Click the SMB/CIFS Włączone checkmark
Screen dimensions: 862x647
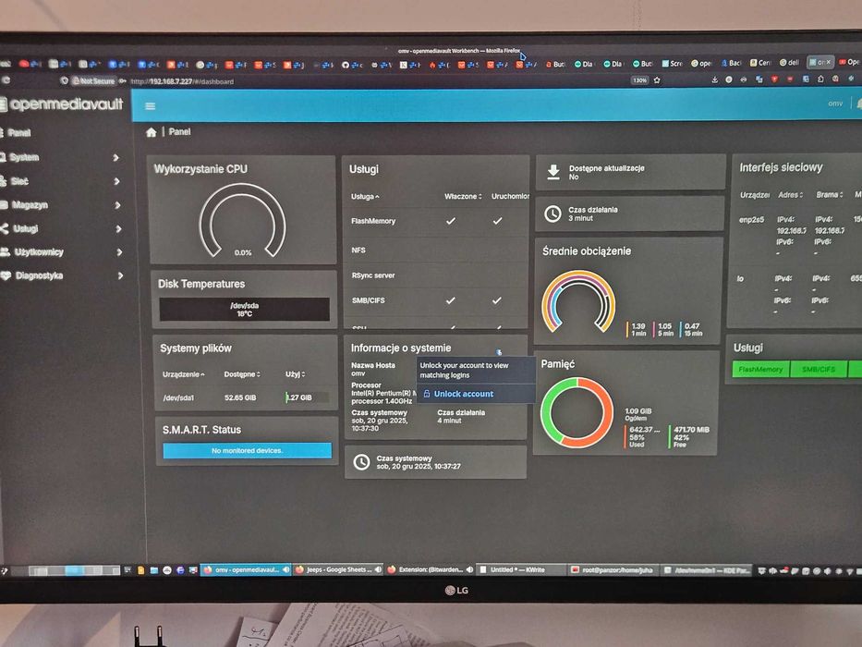pyautogui.click(x=450, y=300)
